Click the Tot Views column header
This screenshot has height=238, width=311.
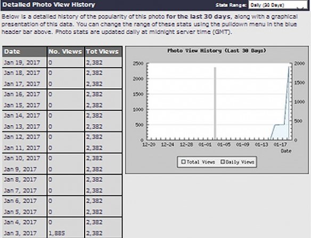103,52
